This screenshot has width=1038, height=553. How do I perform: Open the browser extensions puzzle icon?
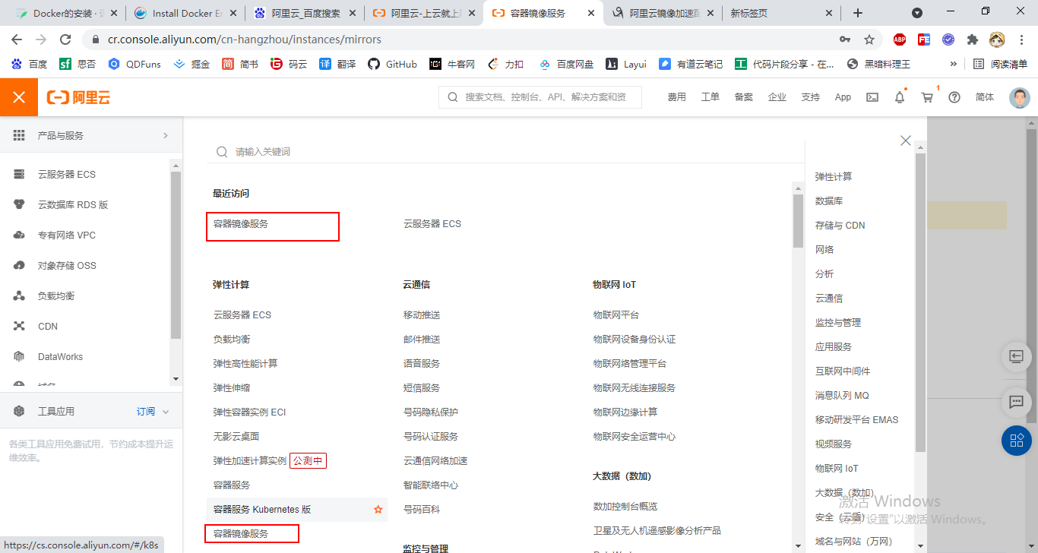tap(973, 39)
